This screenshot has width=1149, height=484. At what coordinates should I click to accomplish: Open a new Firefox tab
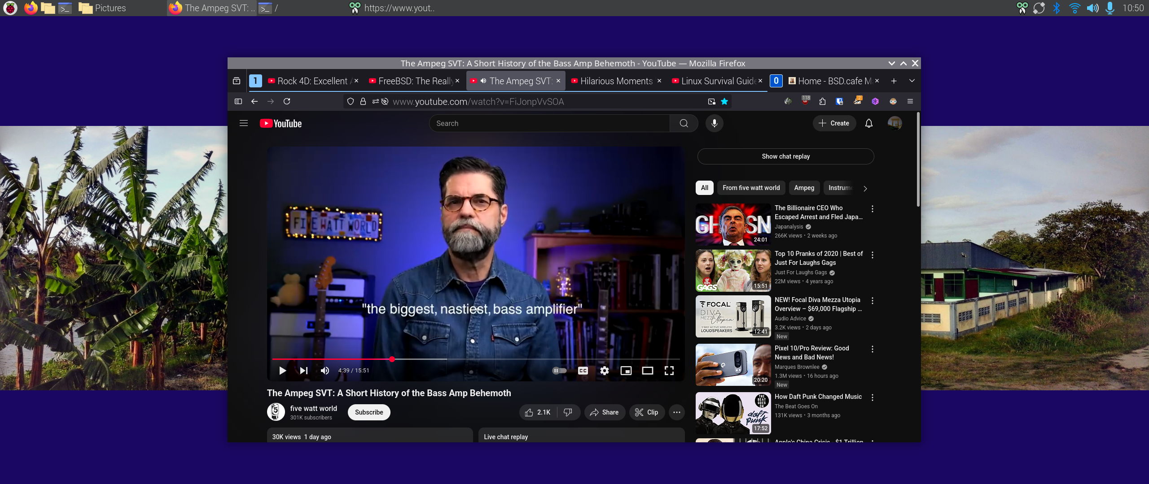[x=894, y=81]
